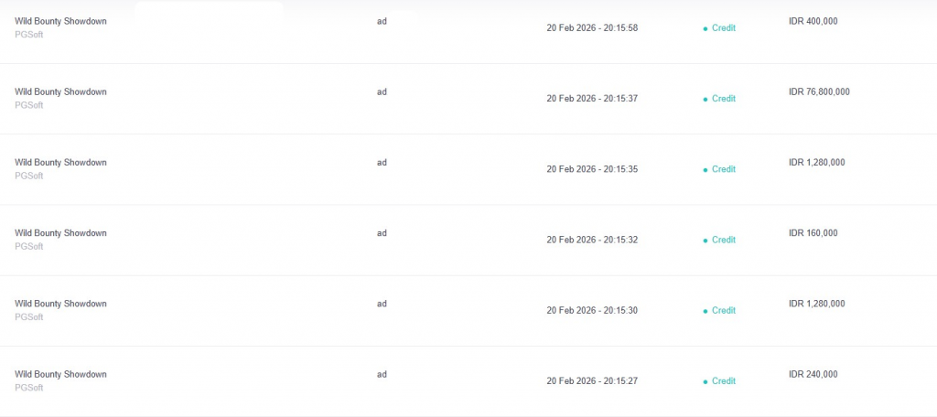Click the IDR 1,280,000 amount at 20:15:35
937x417 pixels.
pos(816,163)
